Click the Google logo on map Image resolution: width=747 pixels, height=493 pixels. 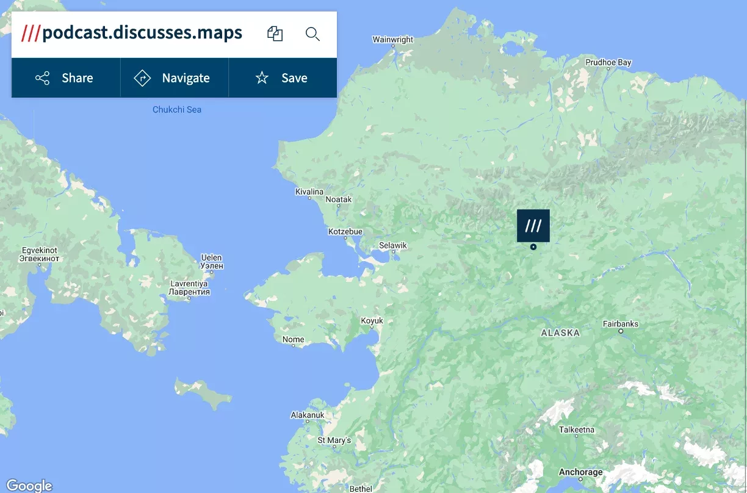(x=29, y=485)
